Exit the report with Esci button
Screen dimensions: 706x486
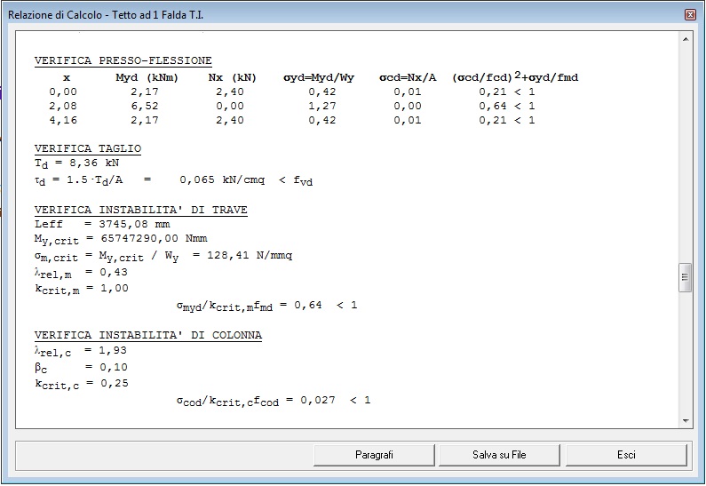(626, 455)
